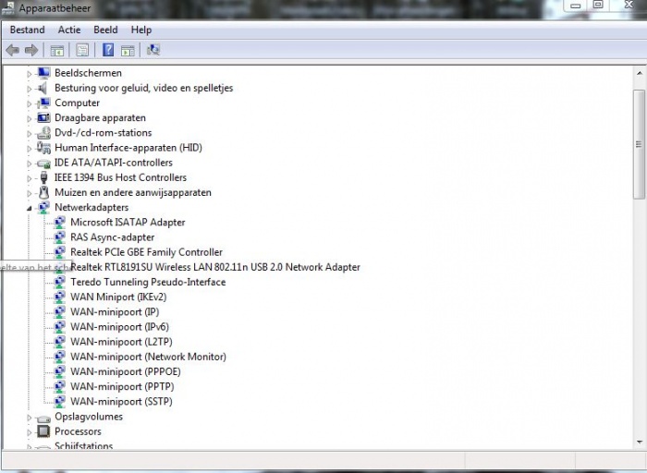Click the Draagbare apparaten icon
The height and width of the screenshot is (473, 647).
coord(43,118)
